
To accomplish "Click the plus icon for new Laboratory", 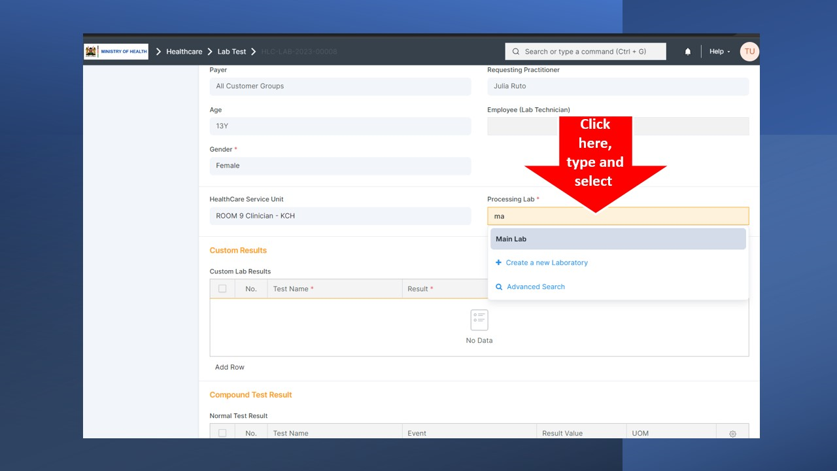I will tap(498, 262).
